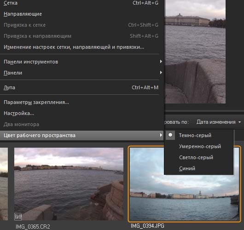Select the IMG_0365.CR2 thumbnail
Viewport: 244px width, 230px height.
pyautogui.click(x=69, y=184)
